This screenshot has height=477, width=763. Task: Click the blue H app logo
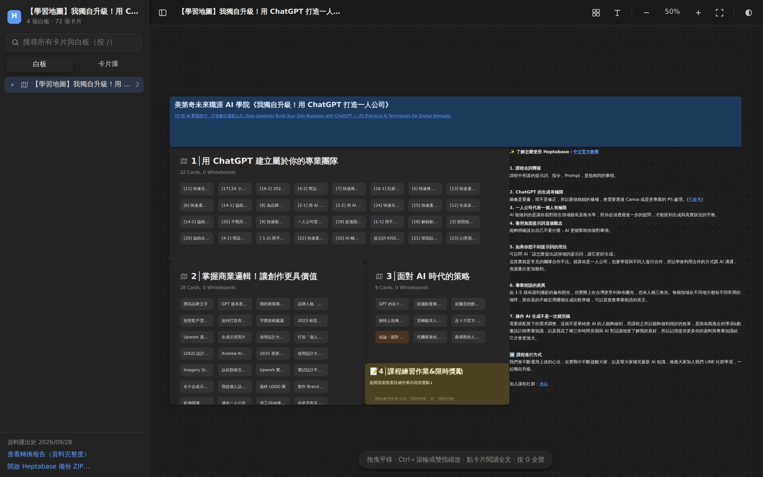click(14, 16)
